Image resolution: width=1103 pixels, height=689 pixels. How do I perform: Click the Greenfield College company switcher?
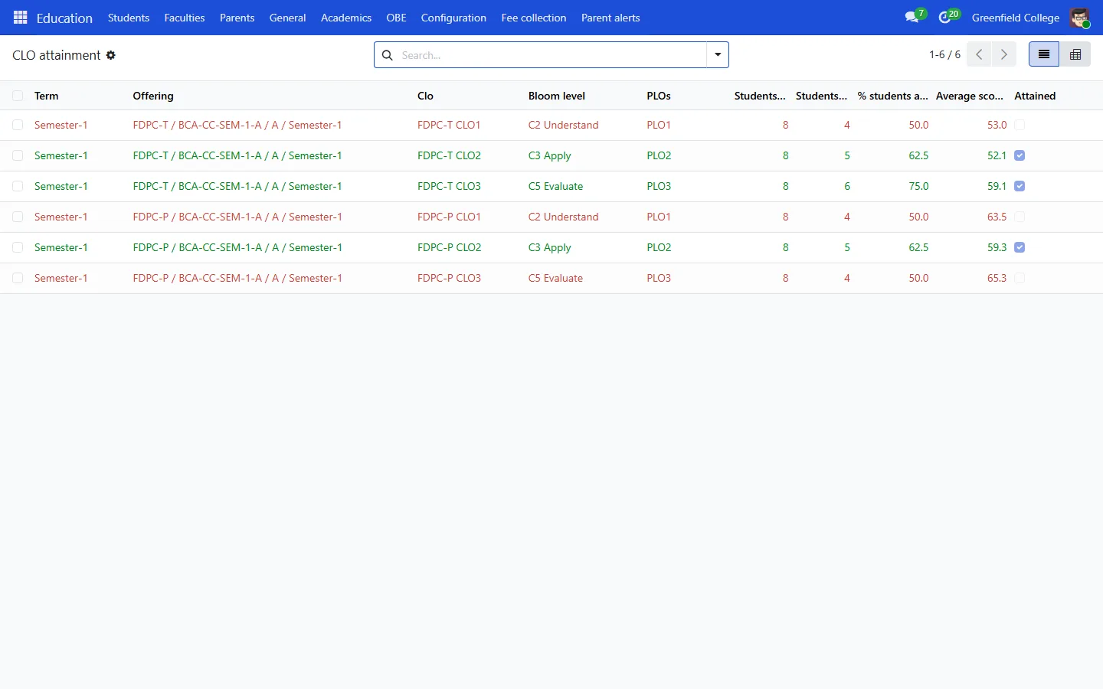[1016, 18]
